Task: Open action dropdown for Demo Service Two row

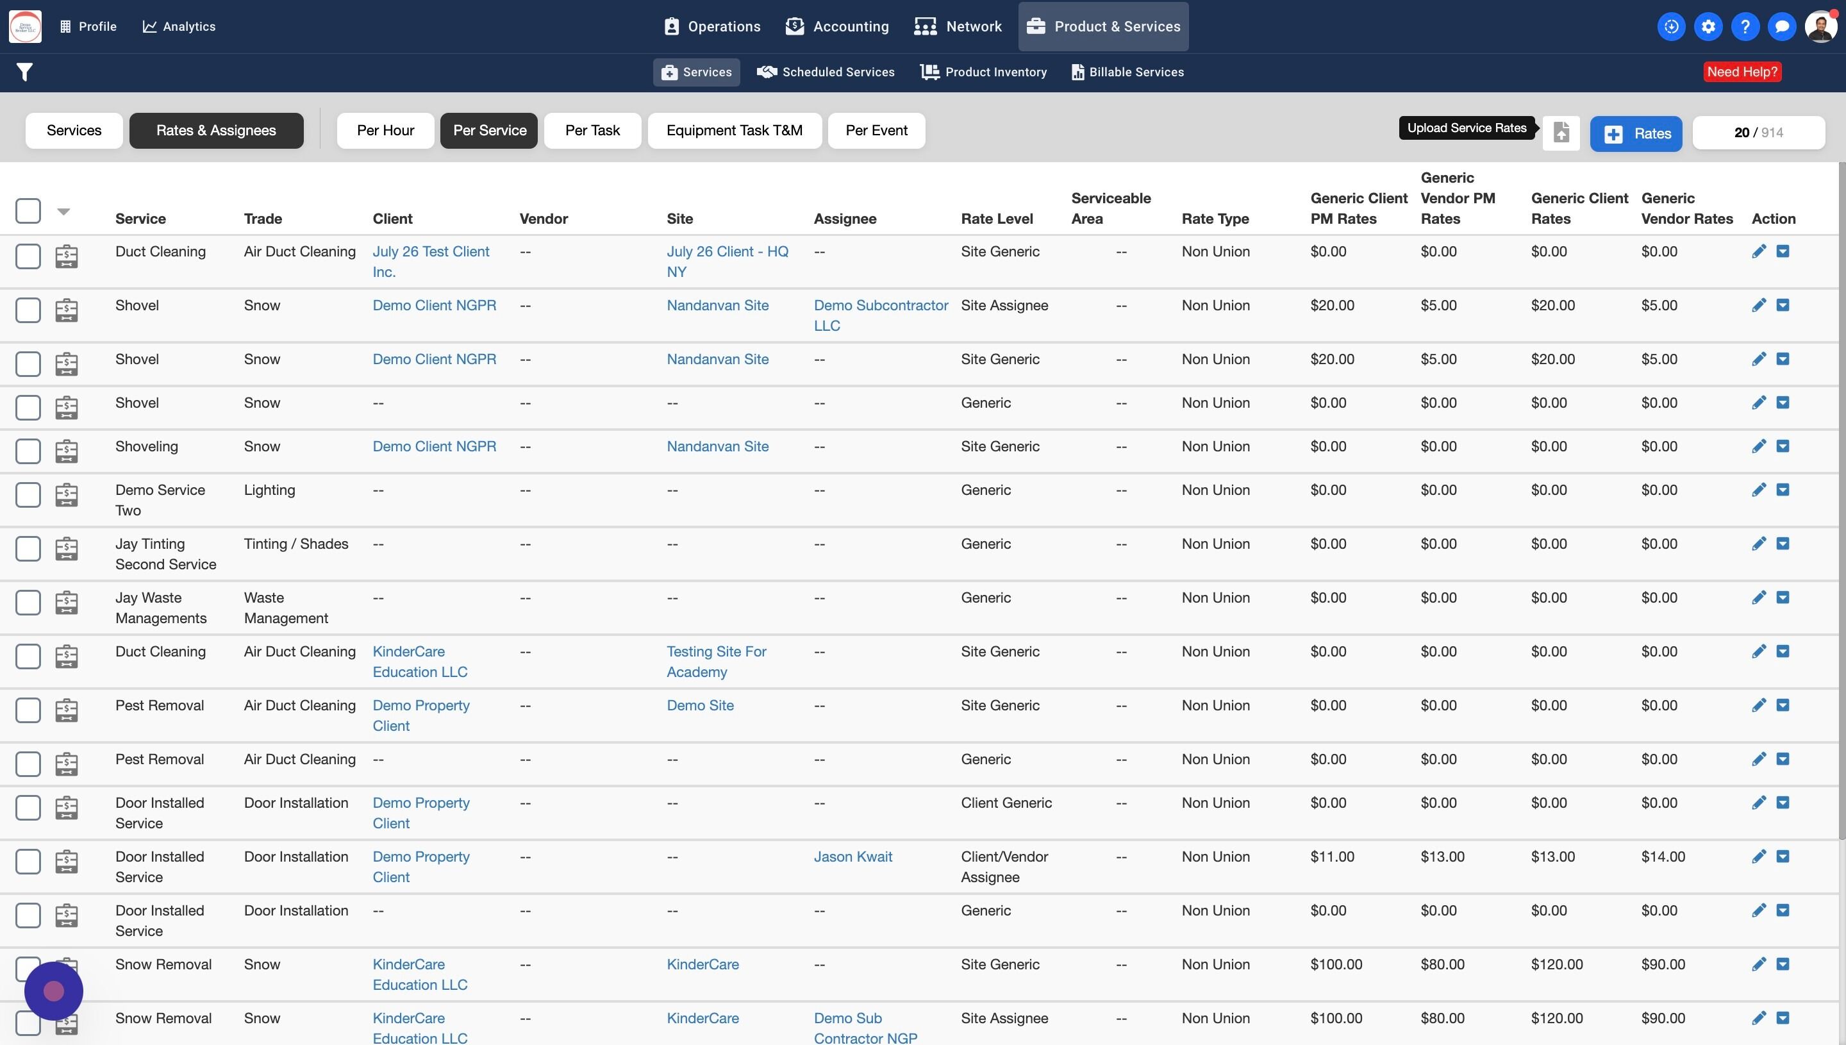Action: click(x=1783, y=490)
